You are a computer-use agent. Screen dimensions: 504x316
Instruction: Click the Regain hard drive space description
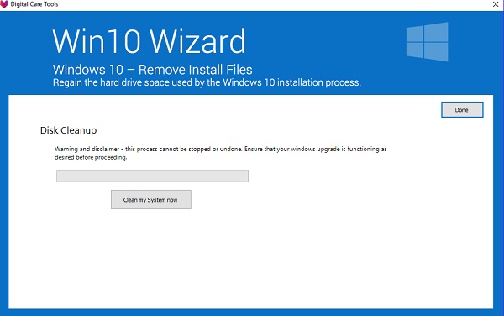click(207, 82)
